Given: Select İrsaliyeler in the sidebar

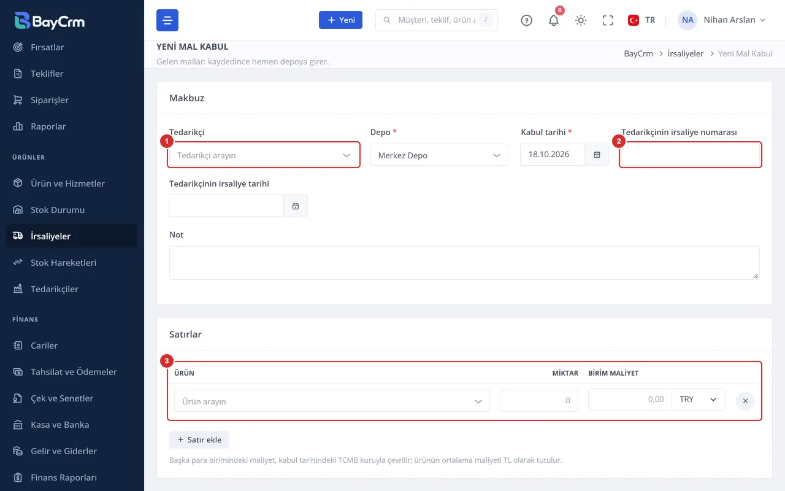Looking at the screenshot, I should [72, 236].
